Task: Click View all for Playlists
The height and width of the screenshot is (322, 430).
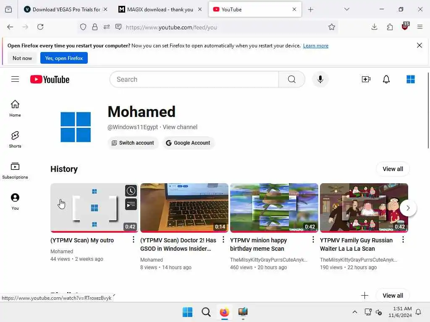Action: point(393,296)
